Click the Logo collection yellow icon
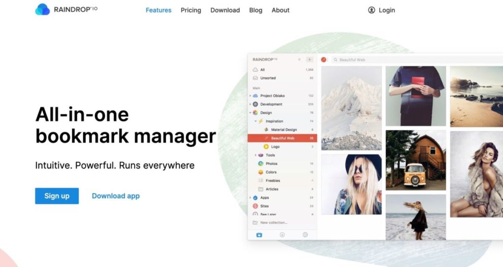 [266, 146]
